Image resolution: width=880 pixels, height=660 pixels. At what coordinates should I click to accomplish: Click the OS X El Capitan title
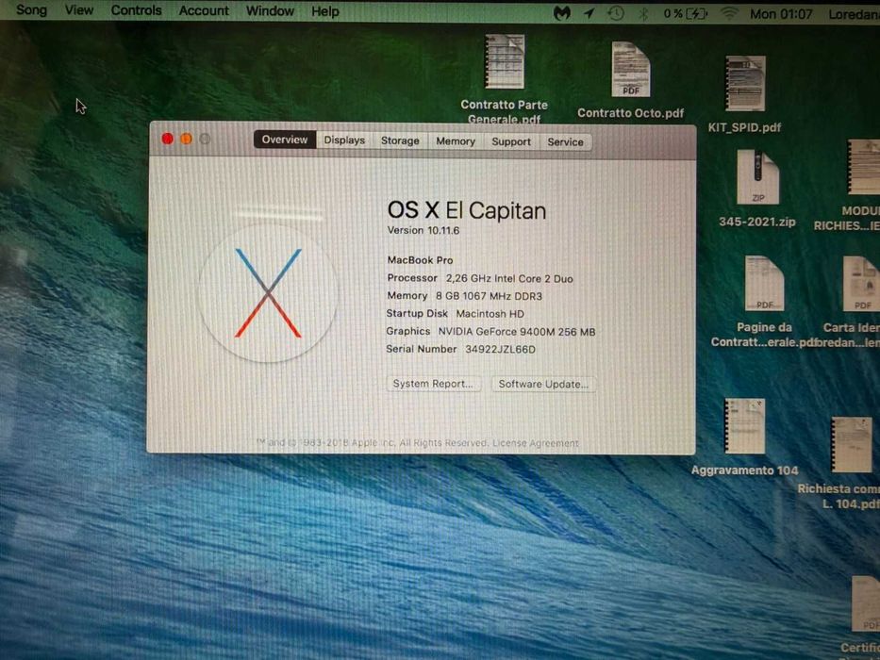[x=466, y=210]
